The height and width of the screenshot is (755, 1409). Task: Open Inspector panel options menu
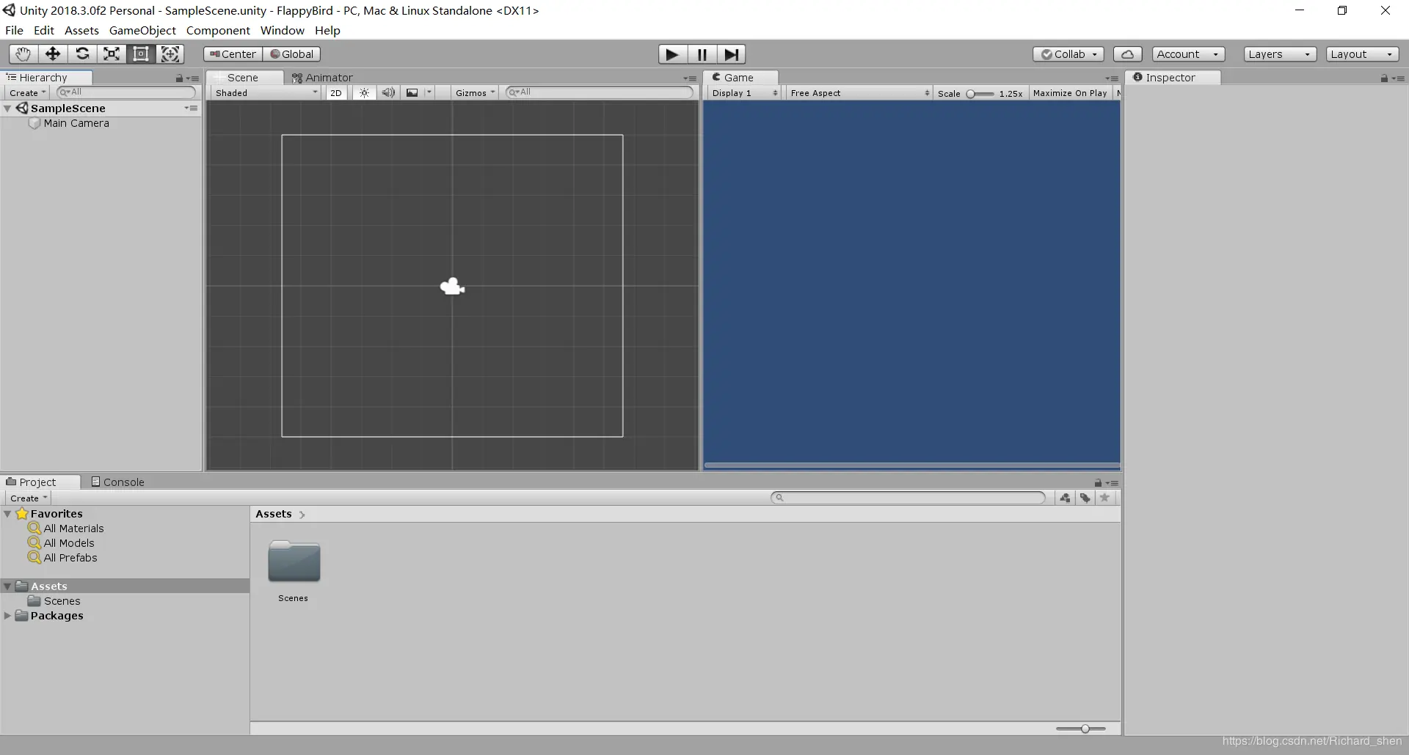pyautogui.click(x=1398, y=78)
